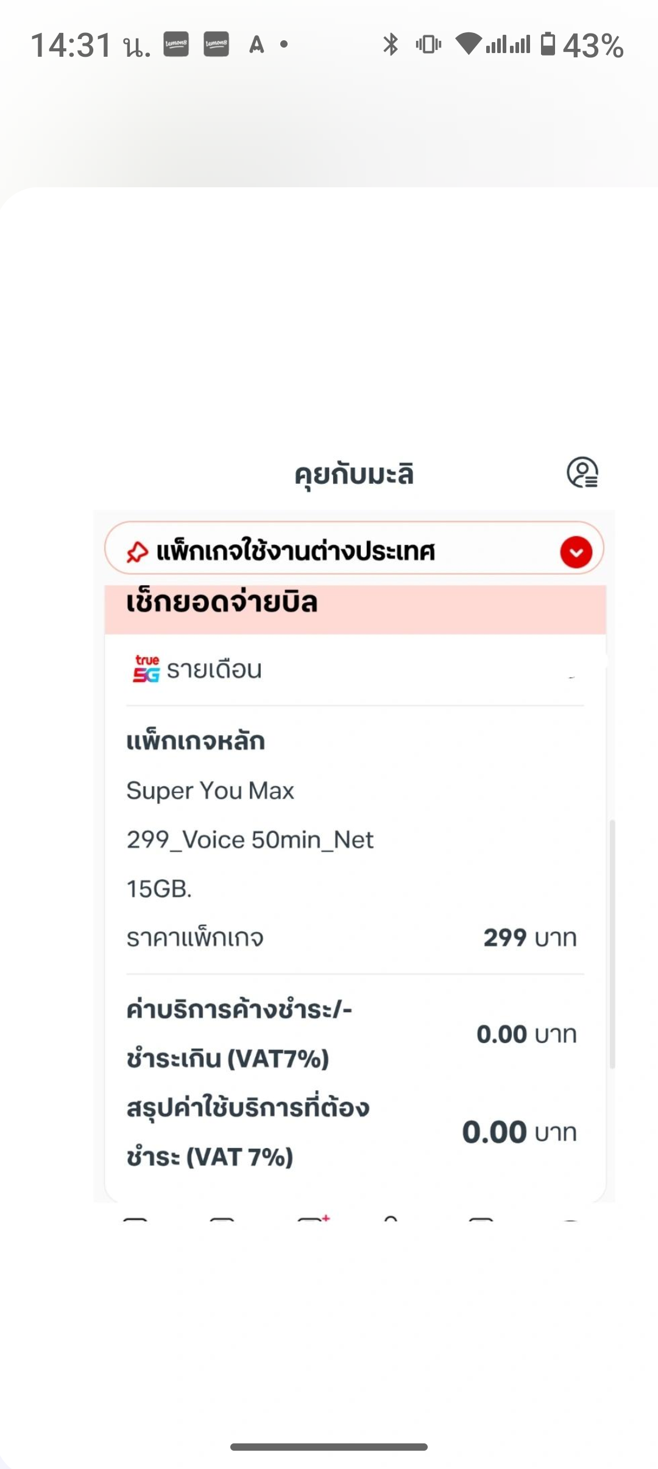Tap the battery icon in status bar

[548, 45]
